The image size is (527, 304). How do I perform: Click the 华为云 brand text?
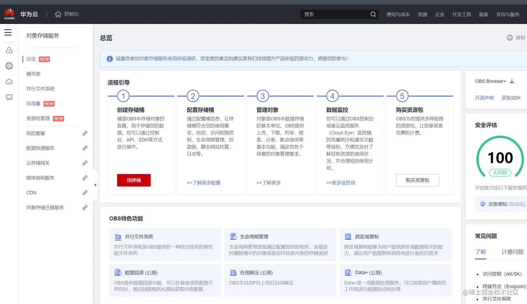point(29,14)
